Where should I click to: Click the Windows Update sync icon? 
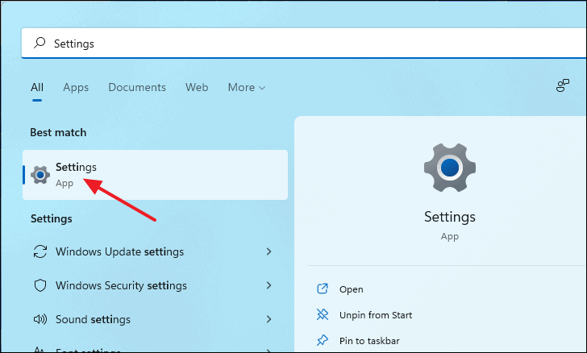pos(40,251)
